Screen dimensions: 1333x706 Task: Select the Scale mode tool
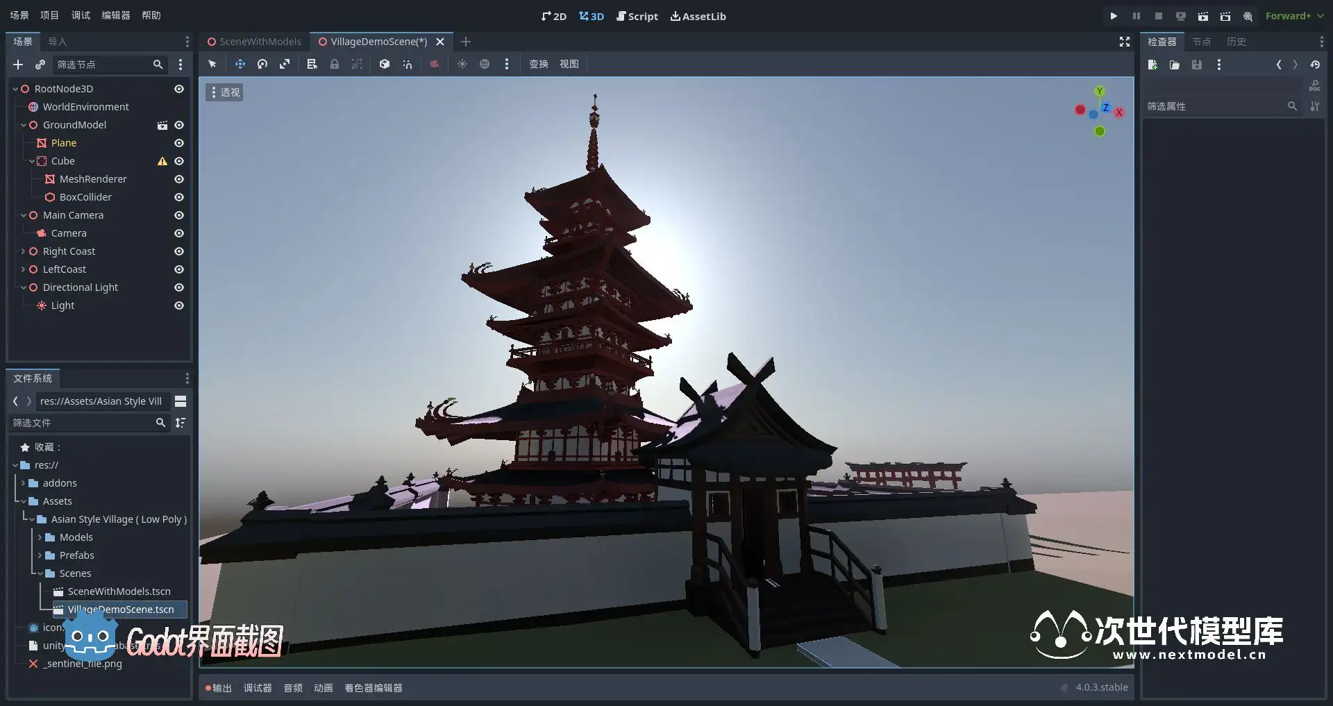pyautogui.click(x=285, y=64)
